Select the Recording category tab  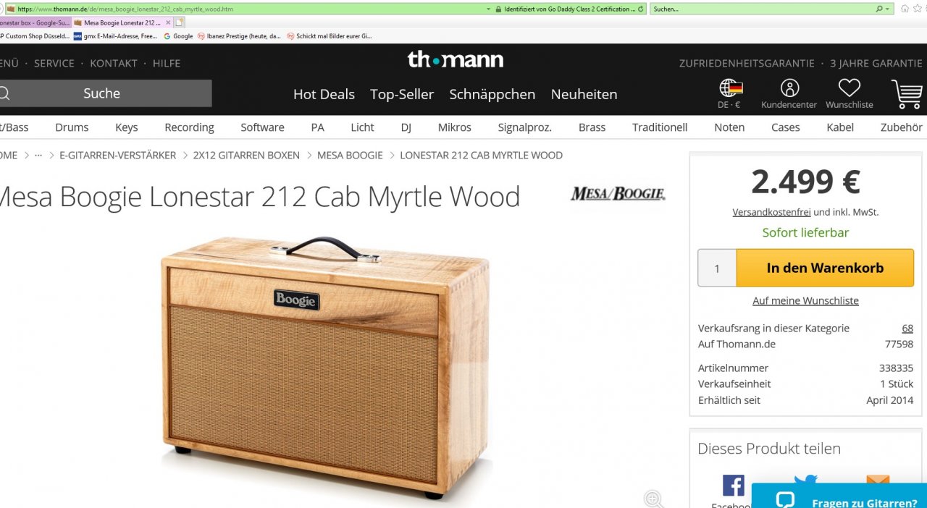click(189, 127)
